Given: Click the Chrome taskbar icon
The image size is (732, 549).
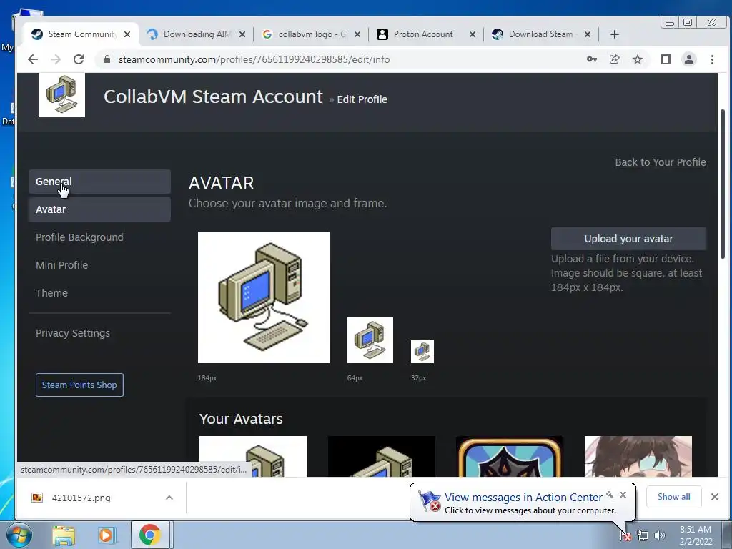Looking at the screenshot, I should click(x=150, y=535).
